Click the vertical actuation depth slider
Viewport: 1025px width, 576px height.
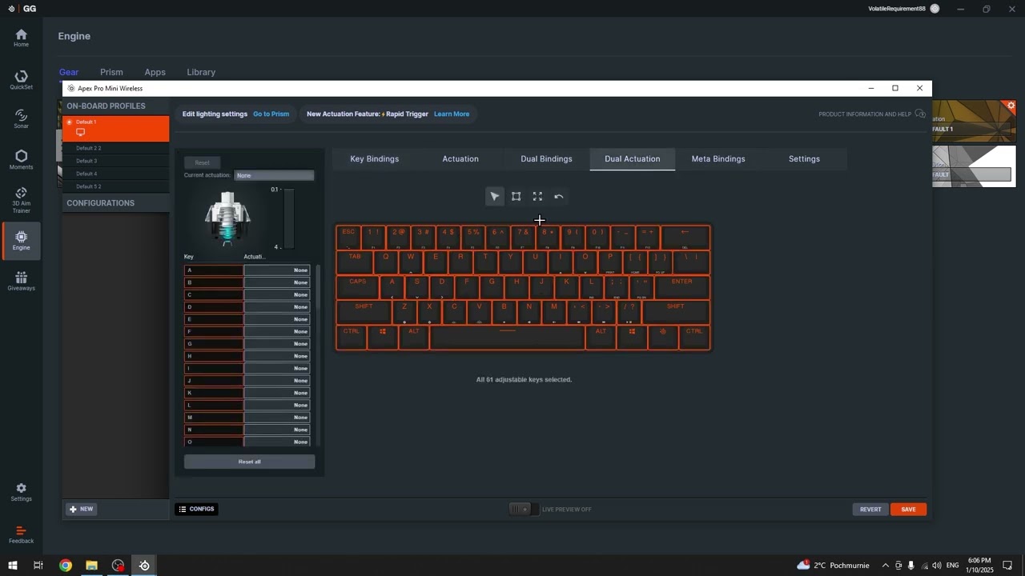point(289,219)
